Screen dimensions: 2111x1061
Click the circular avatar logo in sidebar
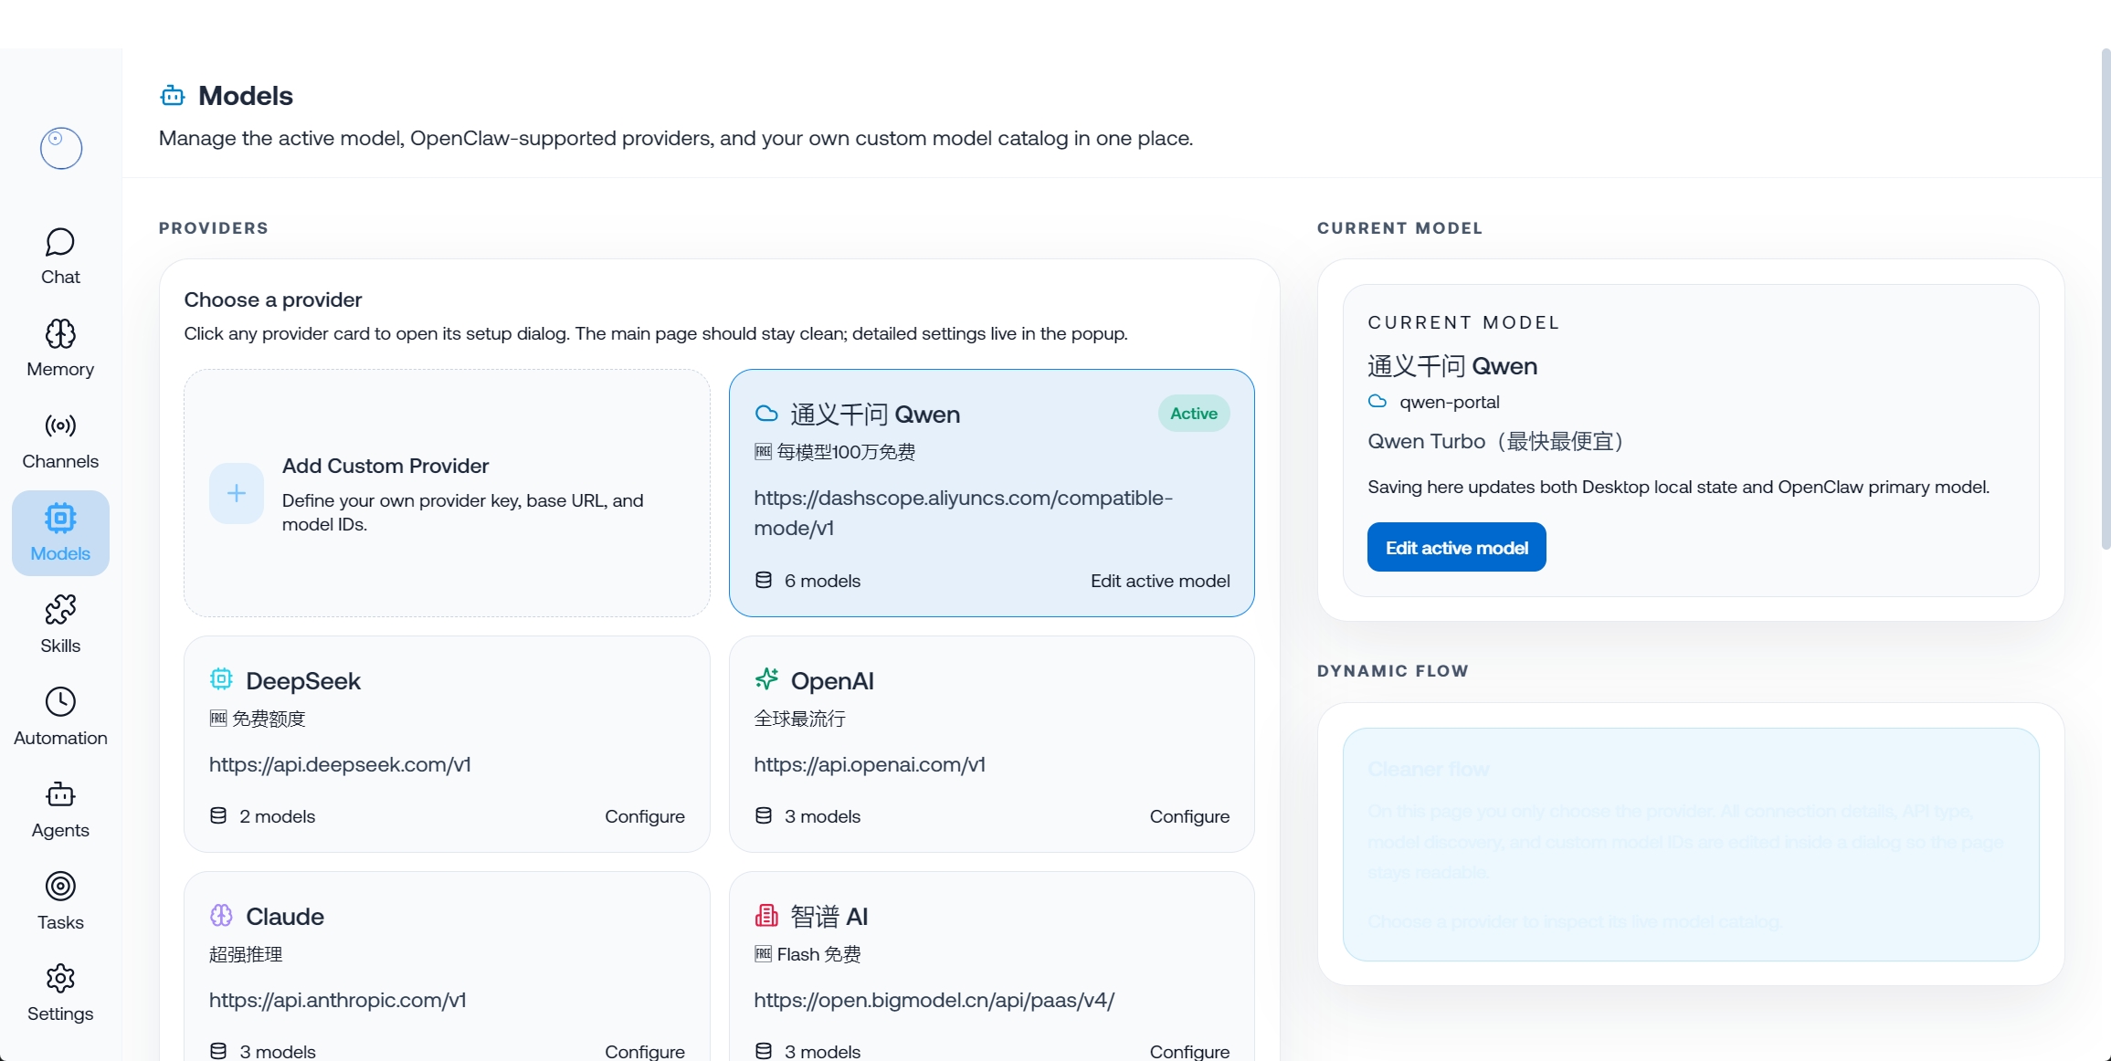(x=61, y=148)
